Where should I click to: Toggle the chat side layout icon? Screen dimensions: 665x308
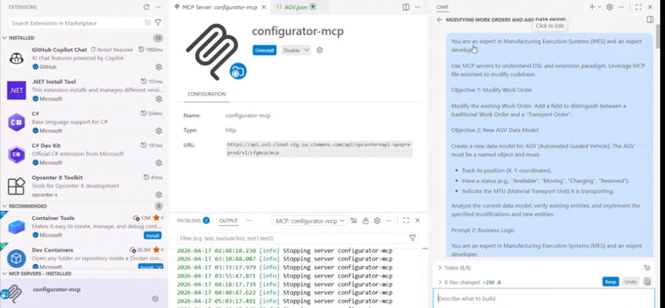pos(650,19)
